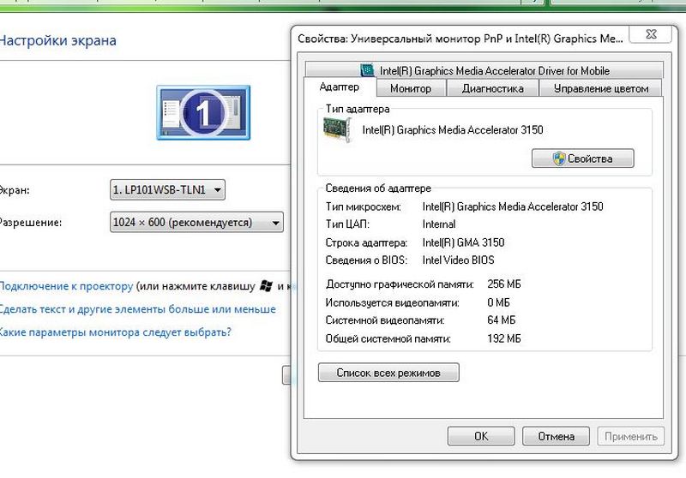This screenshot has width=686, height=478.
Task: Confirm the dialog with OK
Action: (x=480, y=436)
